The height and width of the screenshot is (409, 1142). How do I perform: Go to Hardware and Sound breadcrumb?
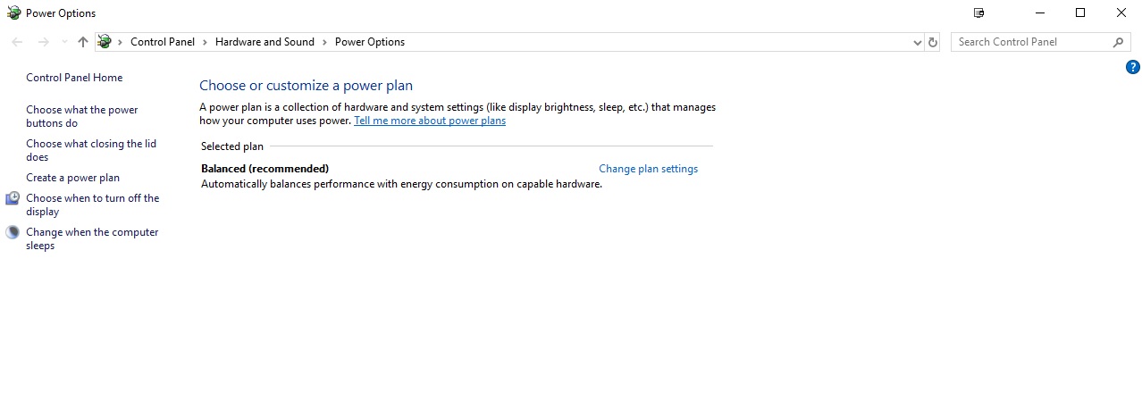(x=265, y=42)
